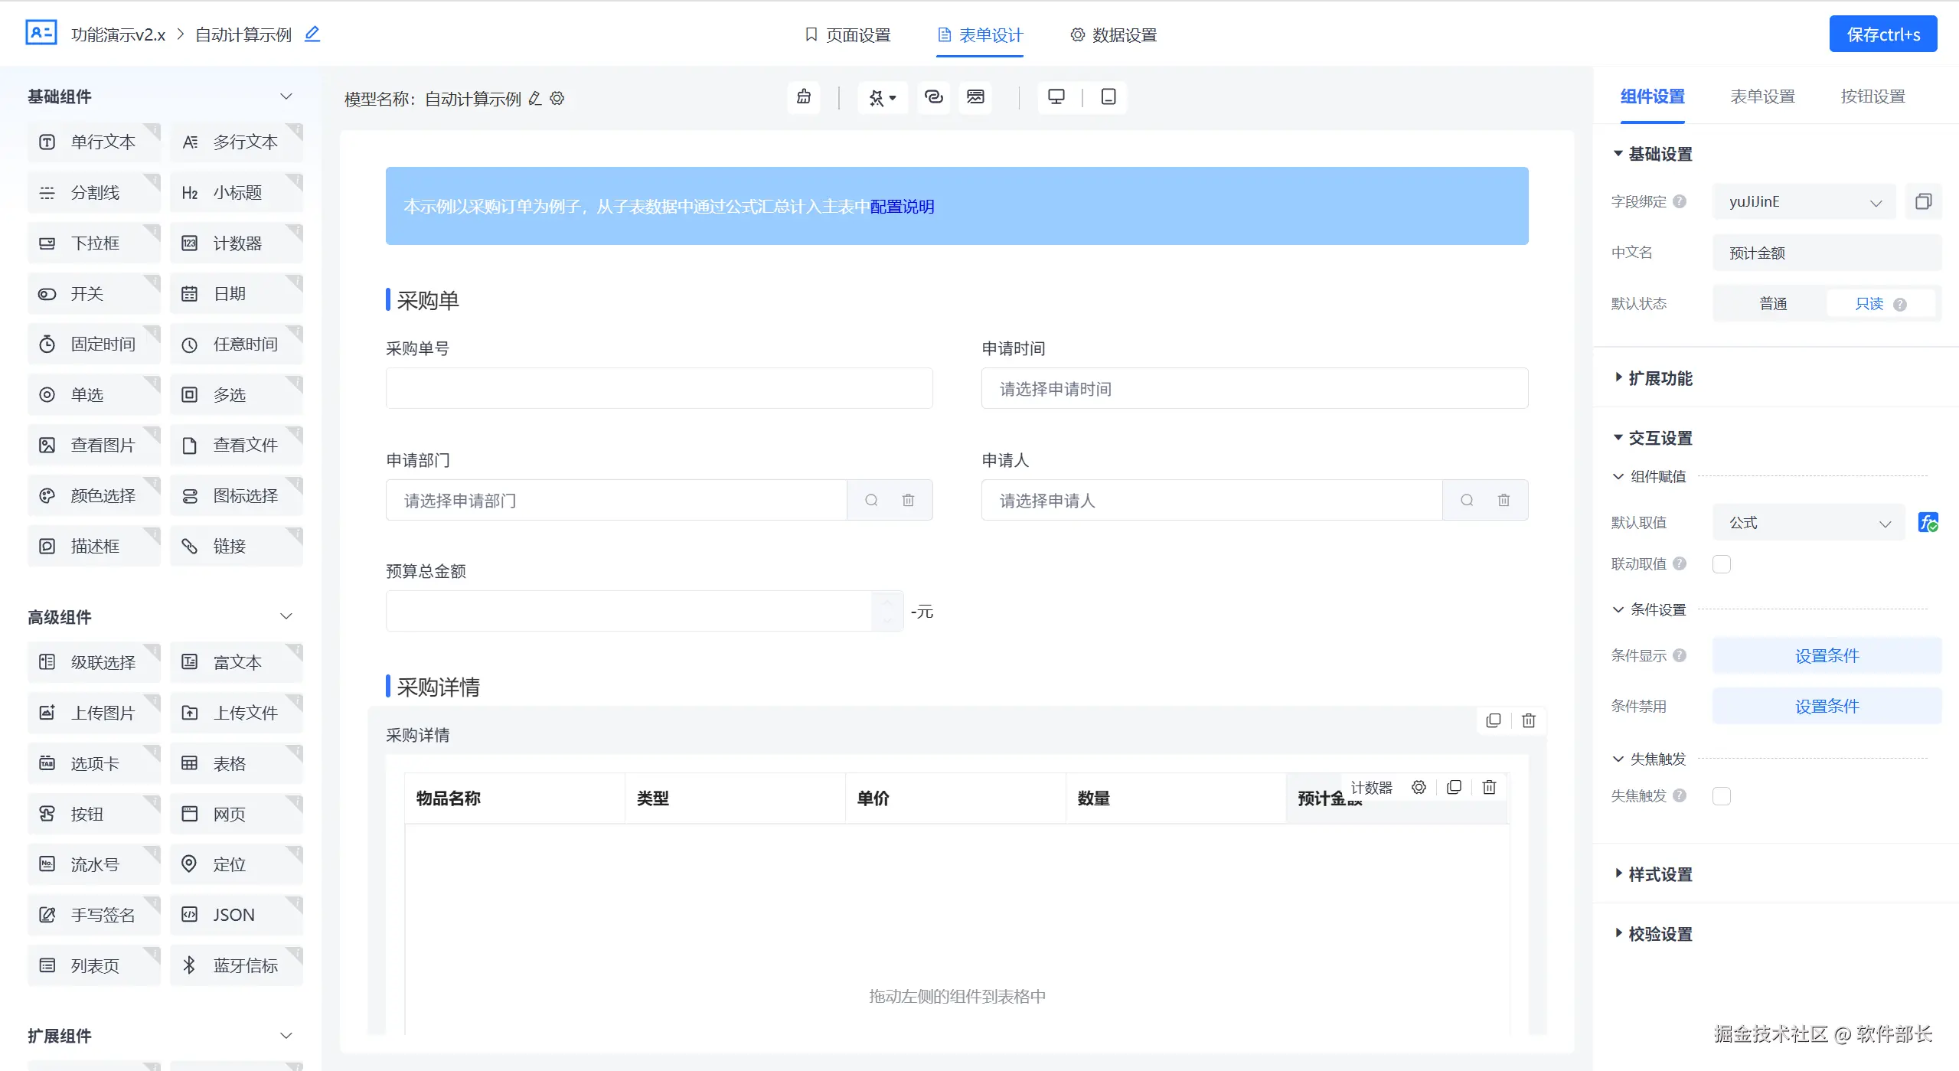Enable the 失焦触发 checkbox
Screen dimensions: 1959x1071
tap(1722, 797)
